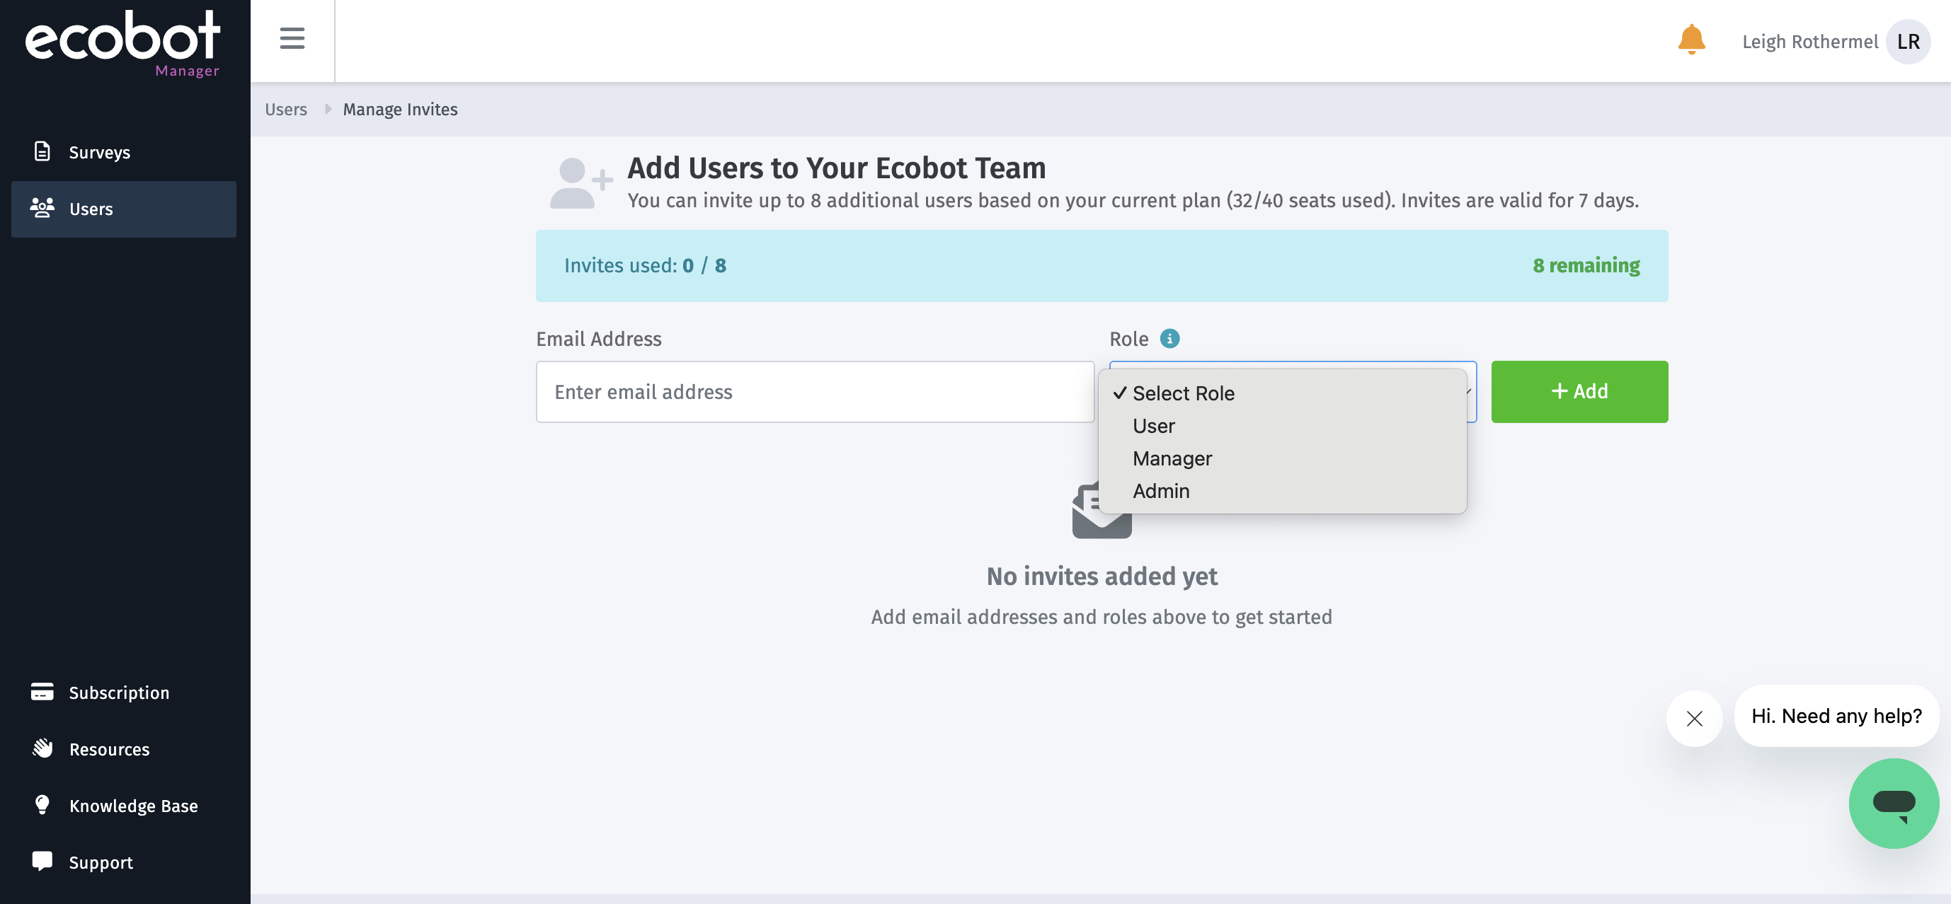Open the notification bell
Image resolution: width=1951 pixels, height=904 pixels.
coord(1690,40)
